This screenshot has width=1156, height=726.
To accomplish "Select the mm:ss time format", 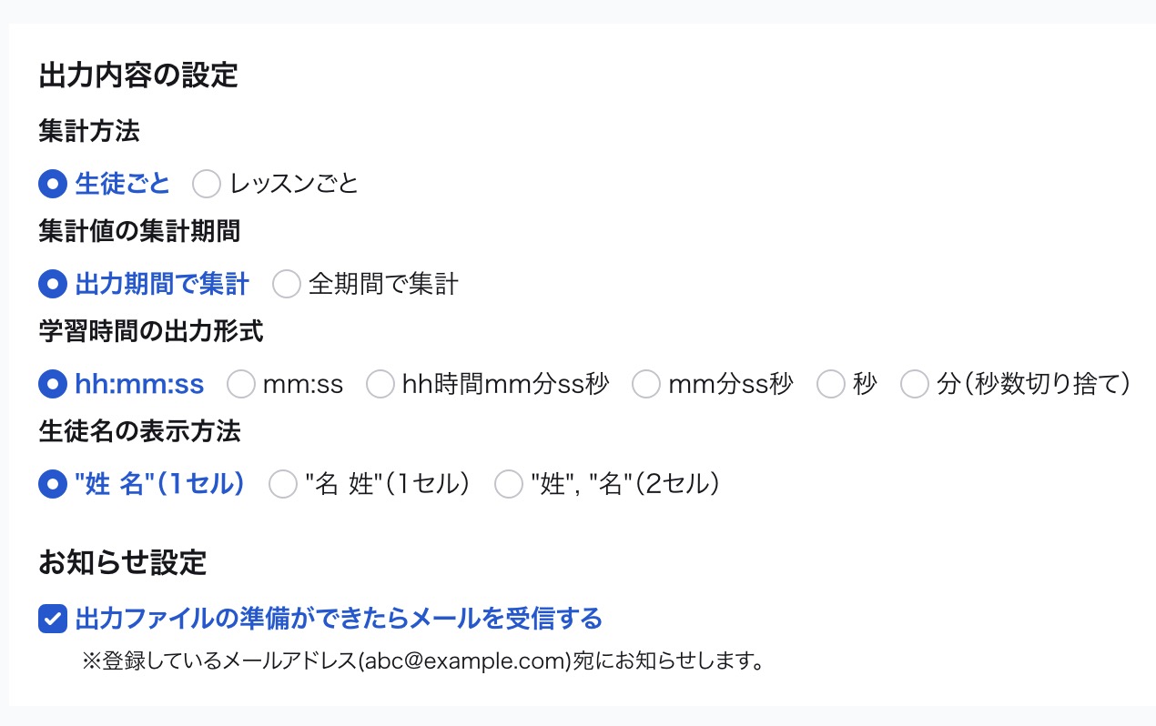I will [x=241, y=384].
